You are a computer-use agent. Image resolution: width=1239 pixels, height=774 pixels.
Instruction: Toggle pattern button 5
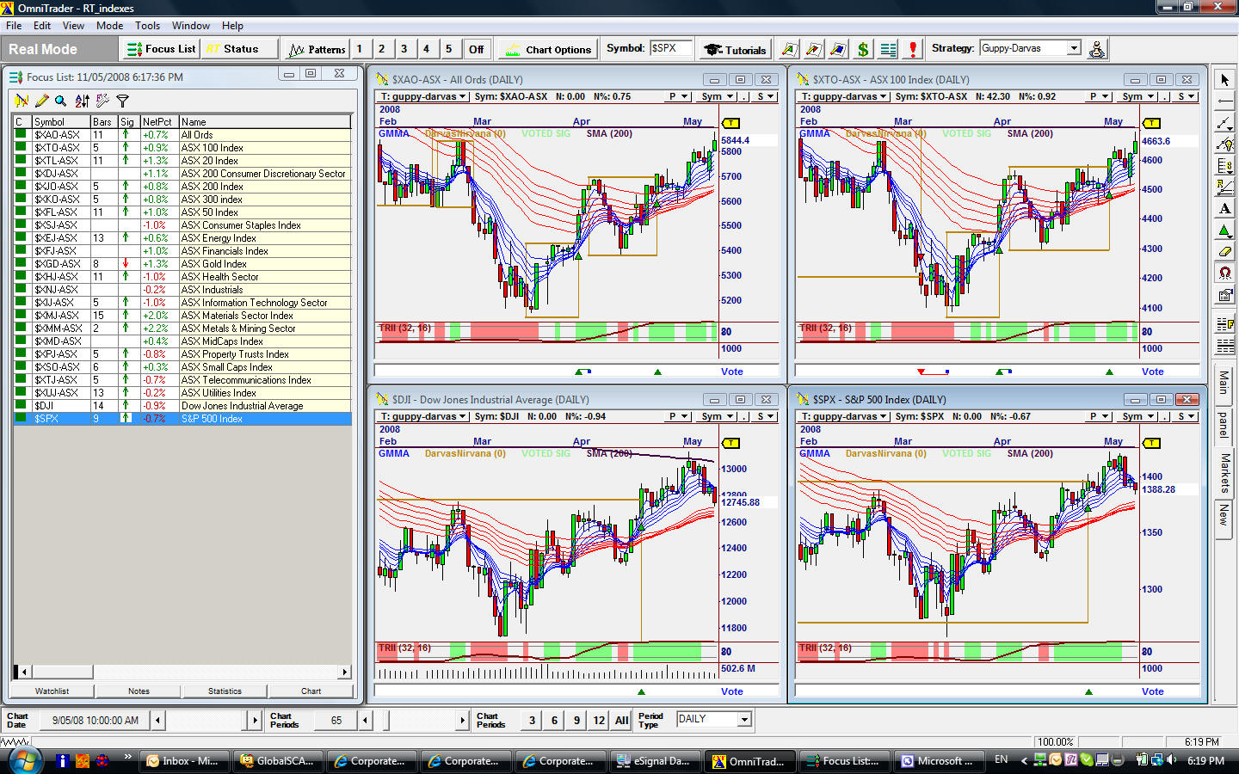449,49
